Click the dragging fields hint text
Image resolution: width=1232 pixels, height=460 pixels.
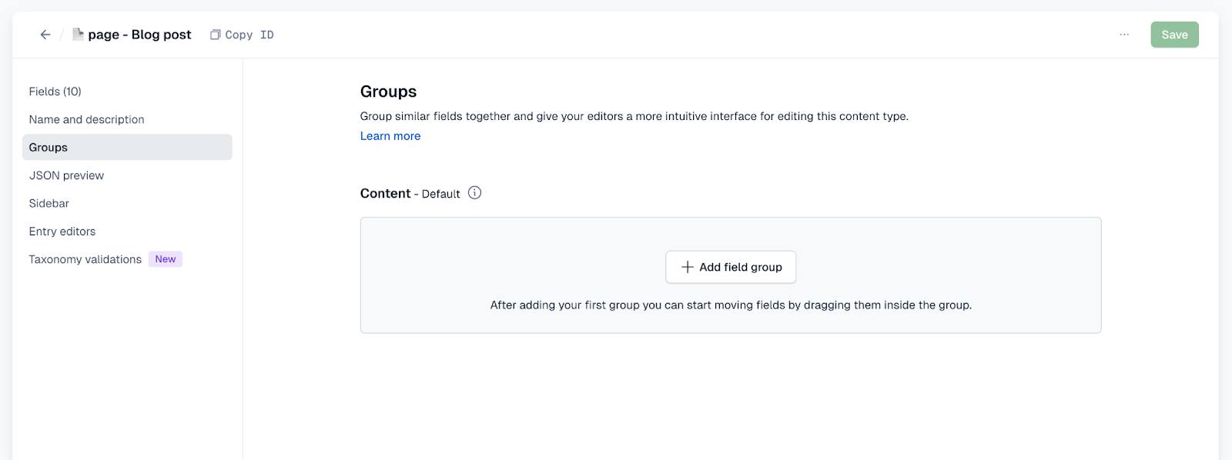[731, 305]
